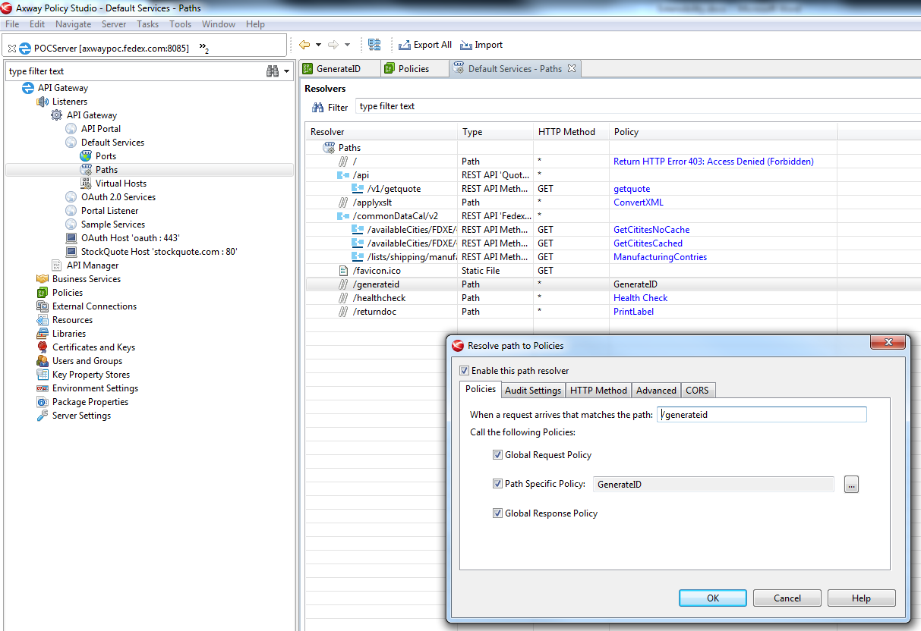Click the link-with-editor tree sync icon
This screenshot has width=921, height=631.
[374, 45]
